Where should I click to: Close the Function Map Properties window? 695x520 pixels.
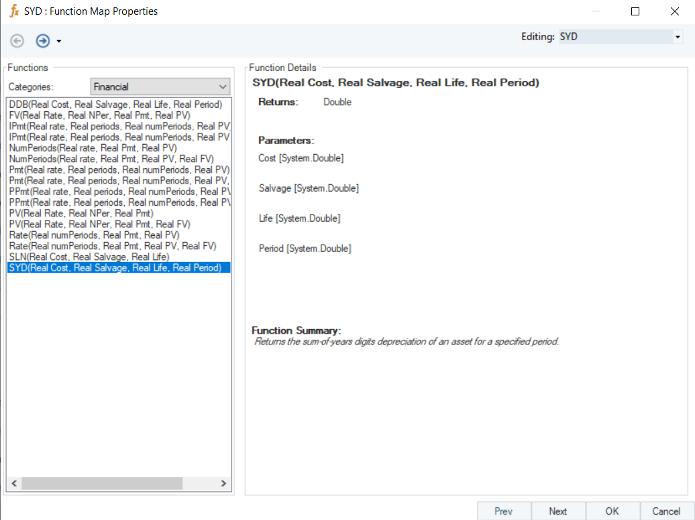(675, 11)
